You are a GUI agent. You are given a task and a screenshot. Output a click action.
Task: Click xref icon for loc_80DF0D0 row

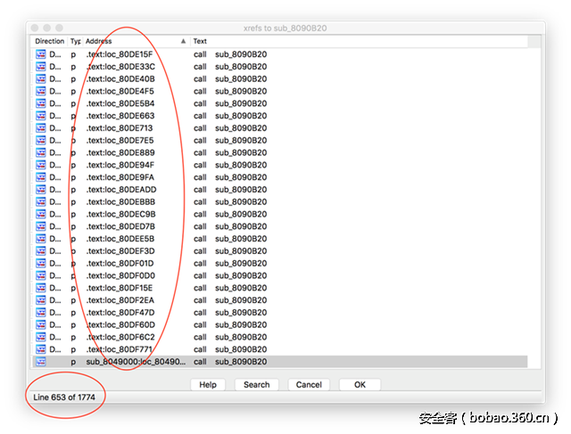[41, 275]
